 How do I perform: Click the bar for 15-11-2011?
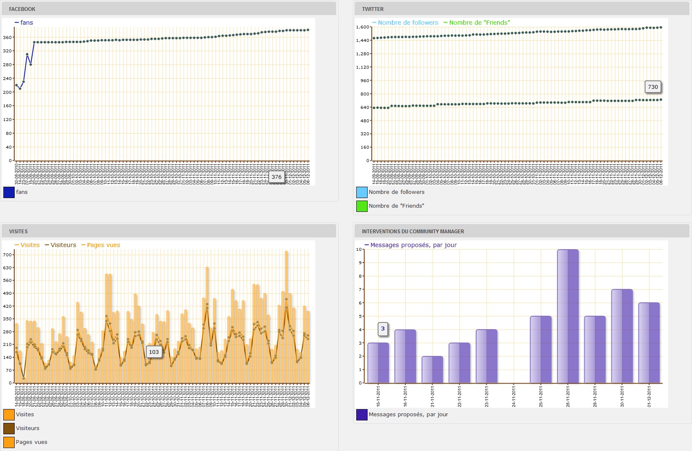tap(378, 363)
